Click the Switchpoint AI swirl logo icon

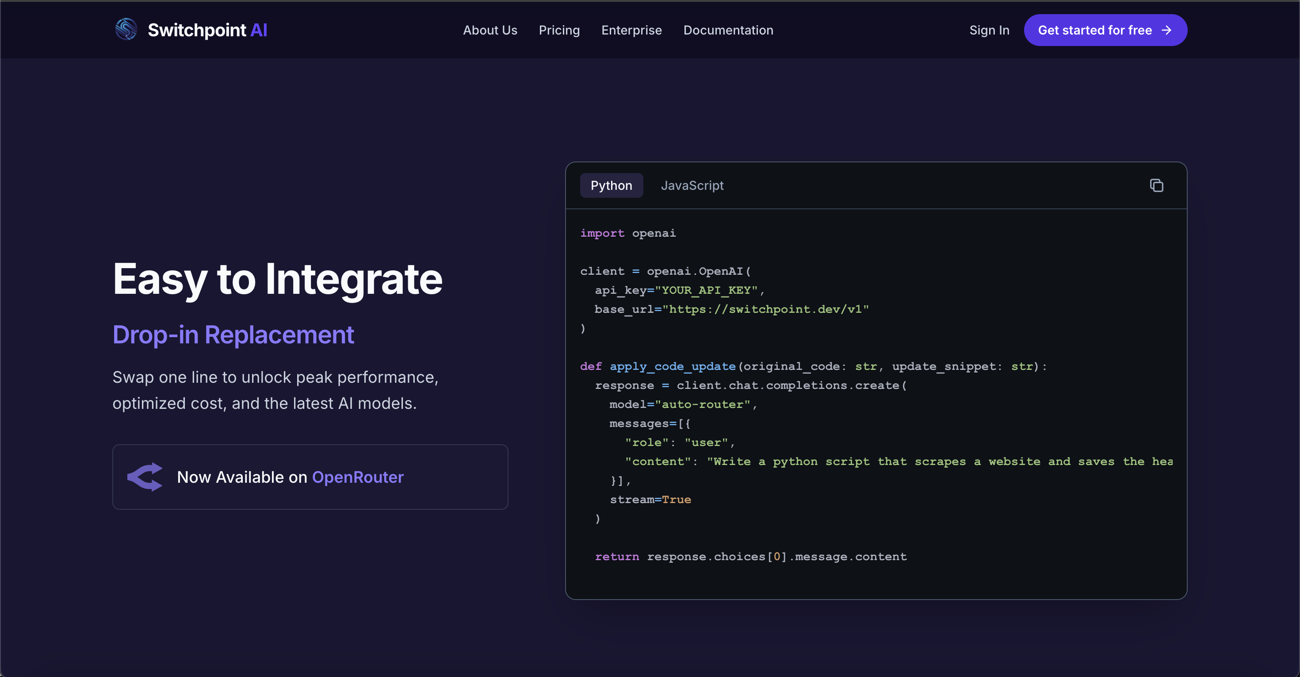point(126,29)
